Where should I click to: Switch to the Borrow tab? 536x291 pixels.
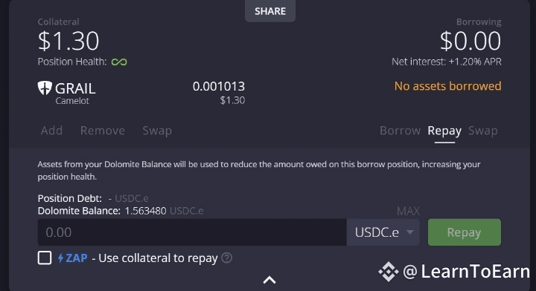(x=400, y=131)
